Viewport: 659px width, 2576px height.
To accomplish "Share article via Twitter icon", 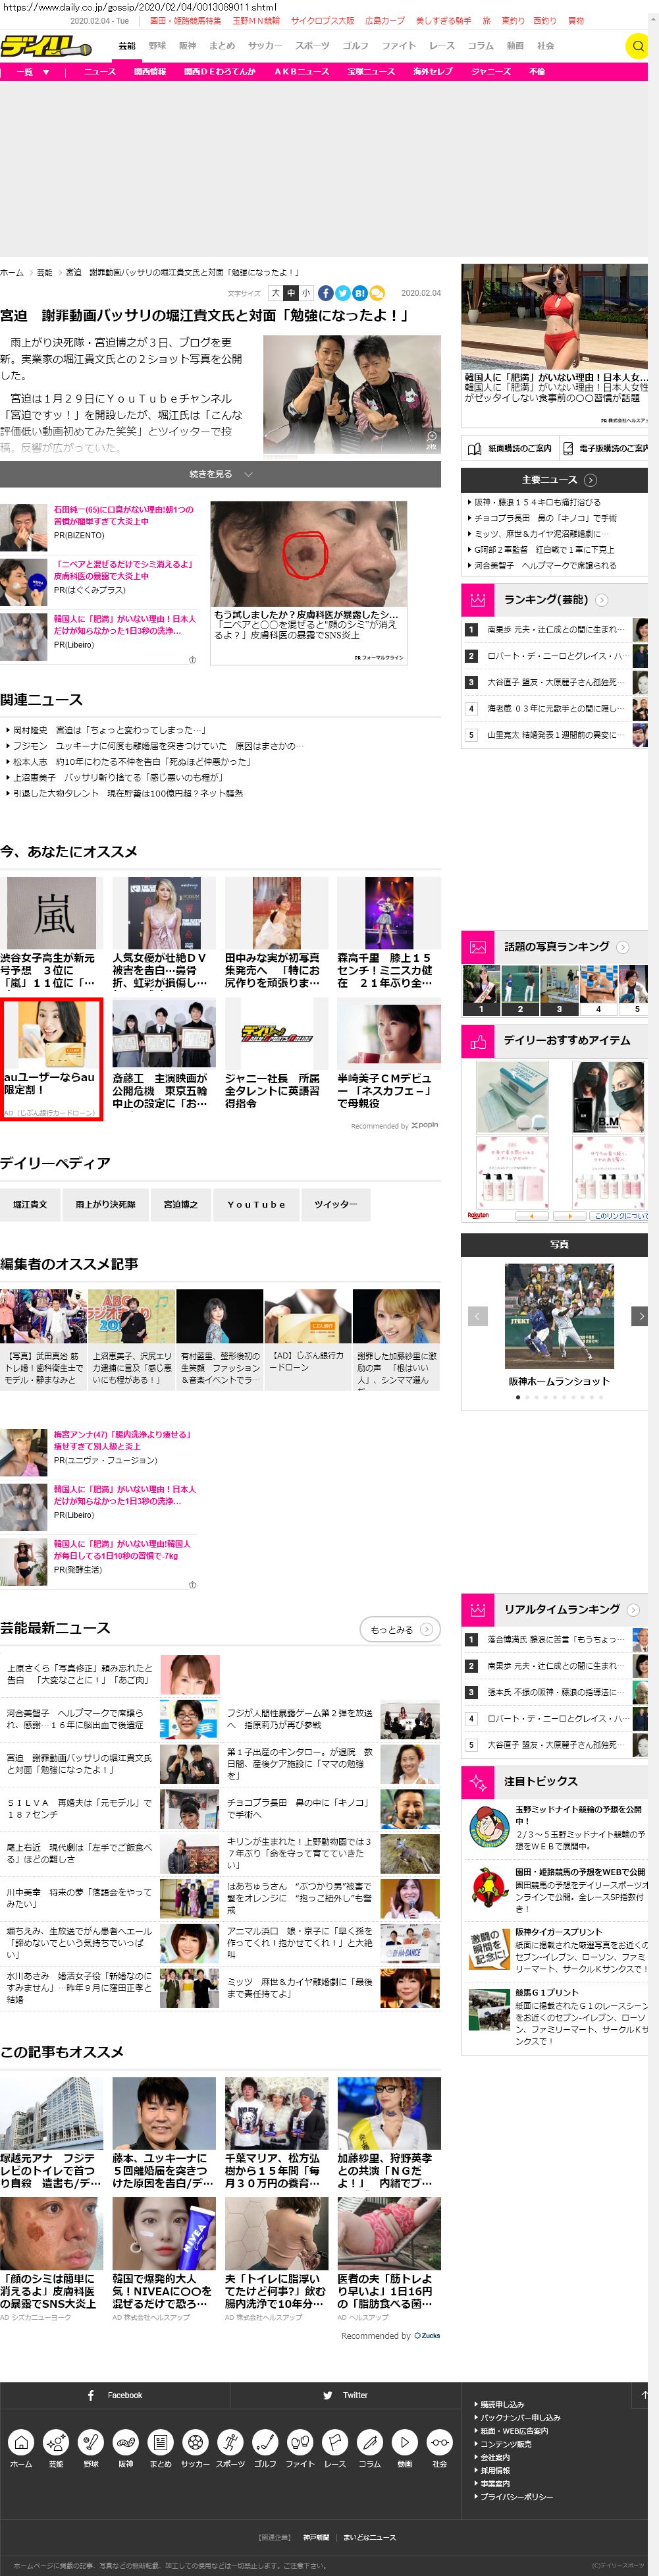I will 342,293.
